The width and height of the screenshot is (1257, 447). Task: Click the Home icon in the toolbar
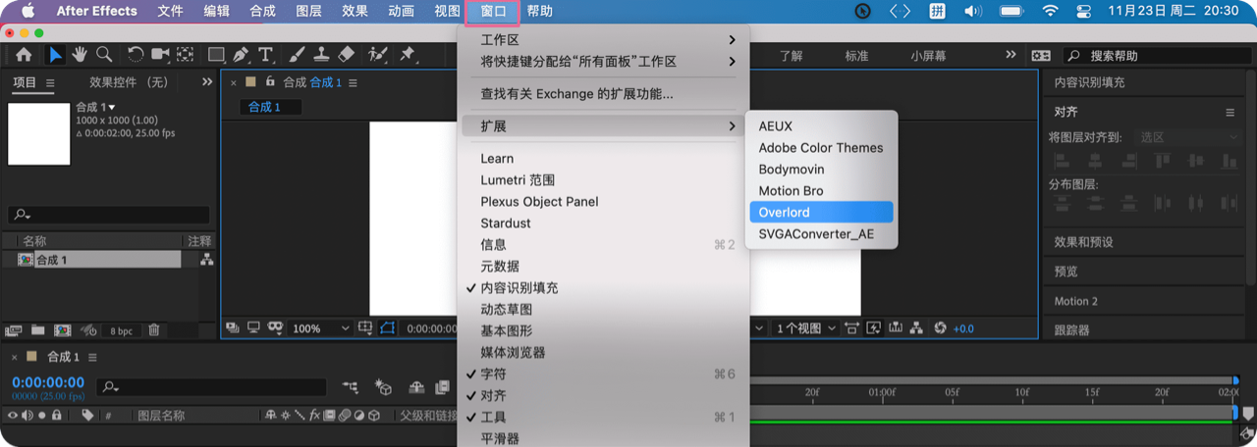coord(24,55)
